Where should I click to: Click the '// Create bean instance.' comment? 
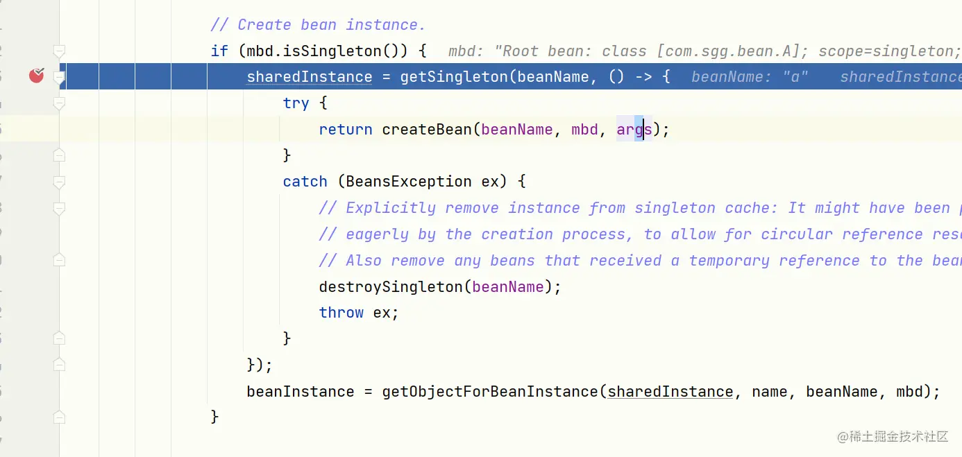(x=318, y=25)
